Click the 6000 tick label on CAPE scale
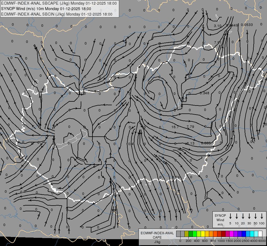This screenshot has height=246, width=267. 262,241
